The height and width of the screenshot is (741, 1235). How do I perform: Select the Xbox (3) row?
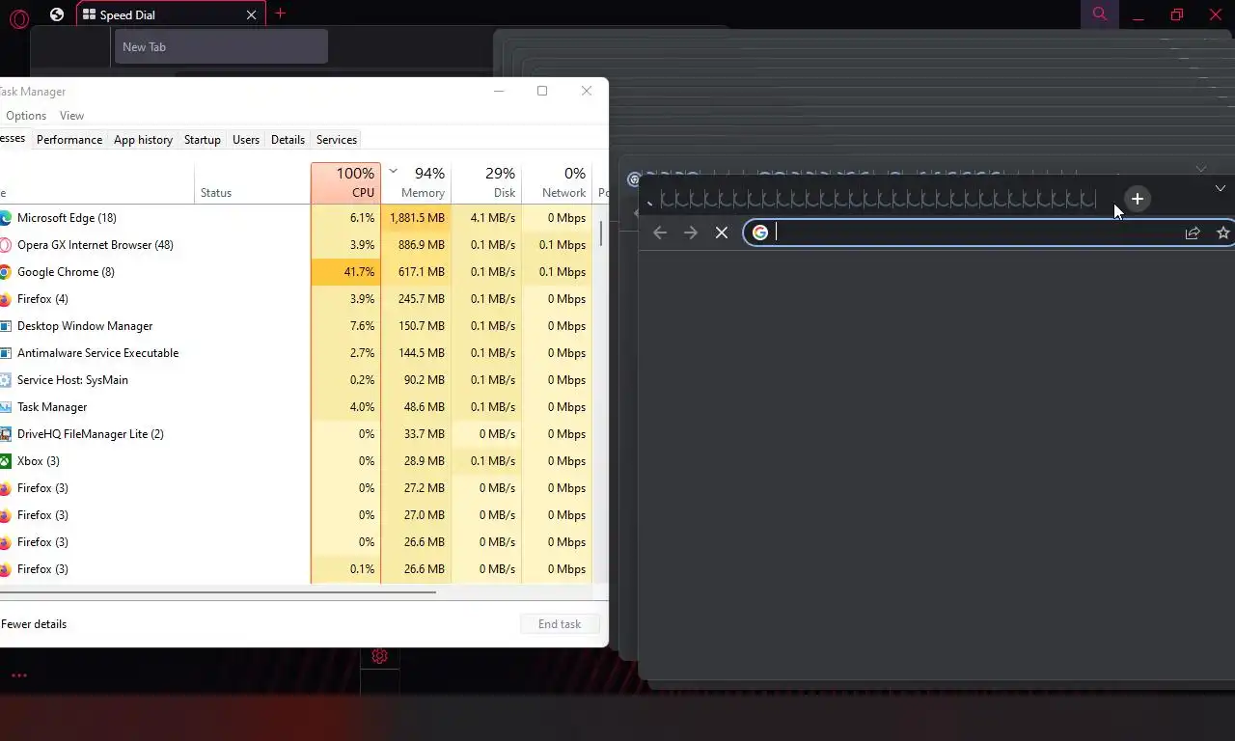[x=296, y=461]
